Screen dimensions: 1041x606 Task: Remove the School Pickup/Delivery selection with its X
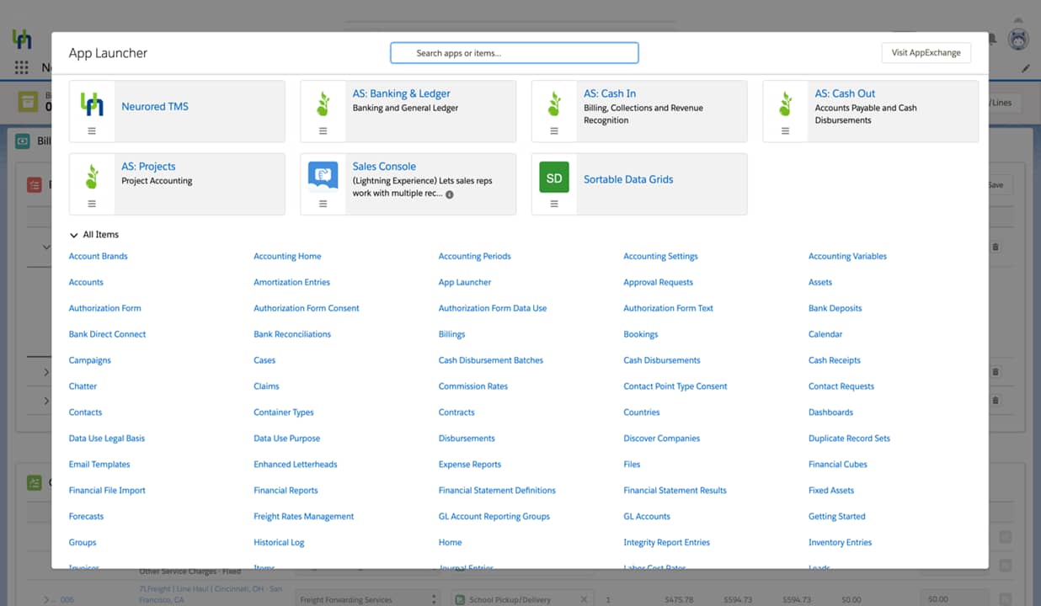(x=584, y=599)
